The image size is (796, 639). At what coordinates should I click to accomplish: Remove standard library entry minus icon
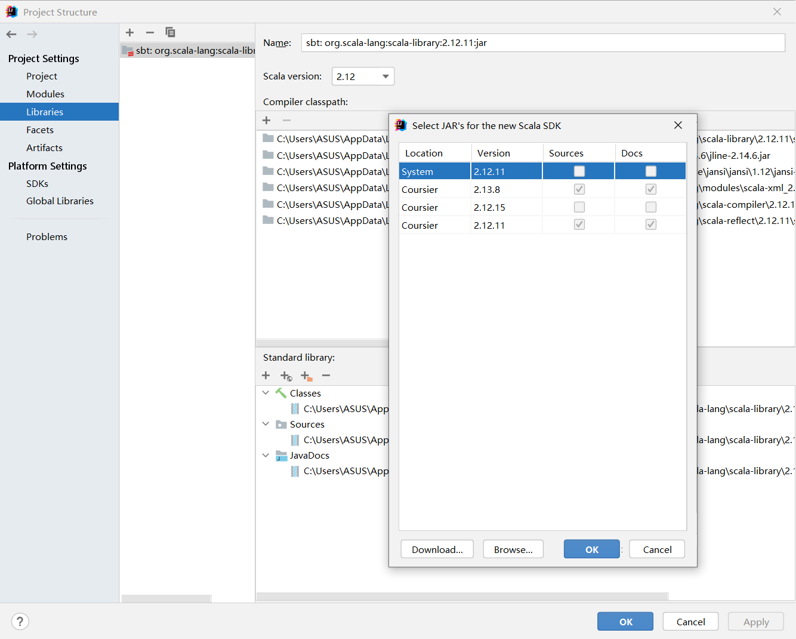pos(326,375)
